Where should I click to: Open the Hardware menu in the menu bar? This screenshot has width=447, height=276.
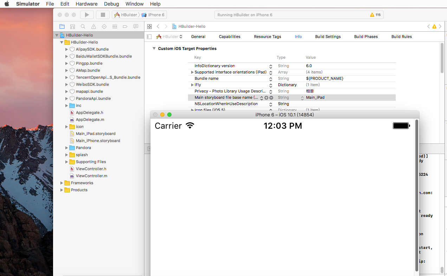[x=86, y=4]
